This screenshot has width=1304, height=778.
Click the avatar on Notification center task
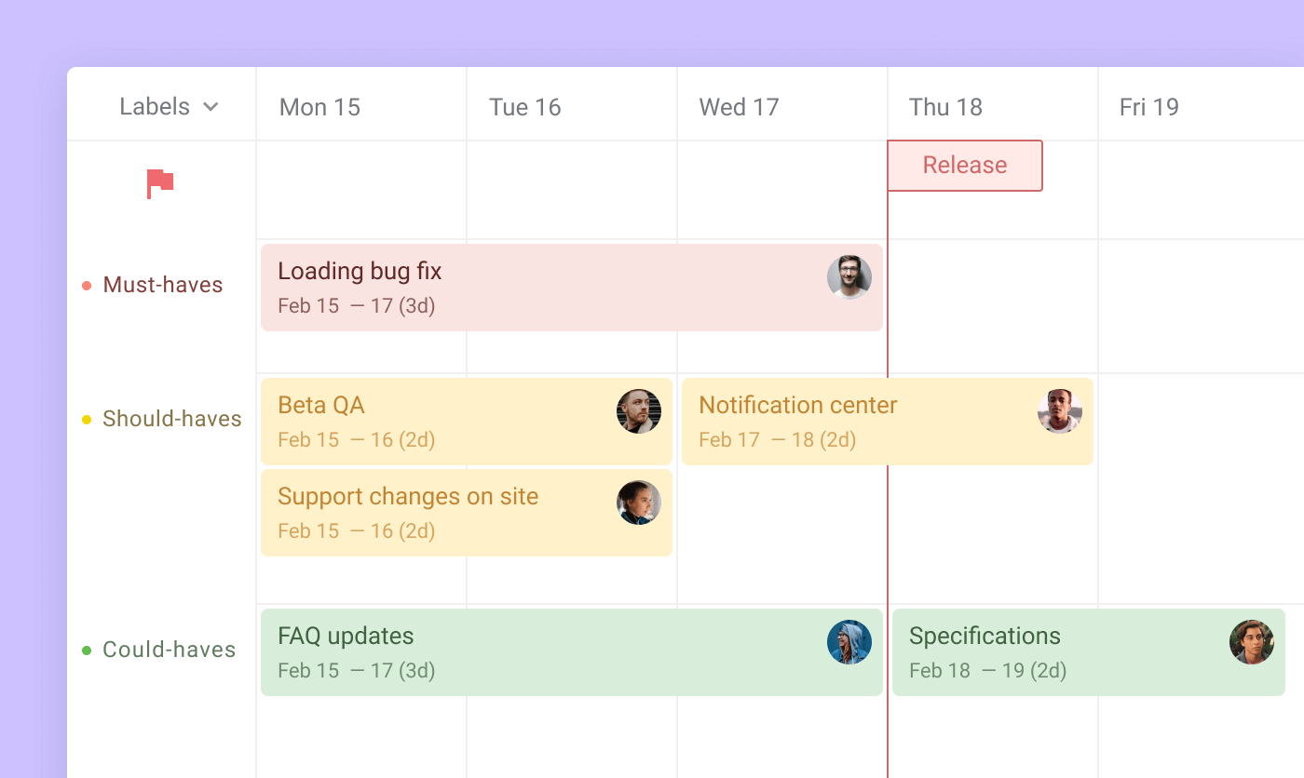[x=1060, y=411]
